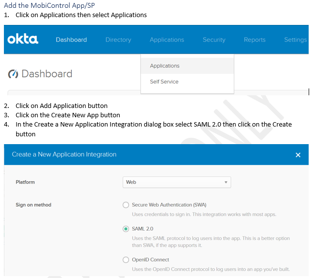Select the OpenID Connect radio button

(126, 260)
